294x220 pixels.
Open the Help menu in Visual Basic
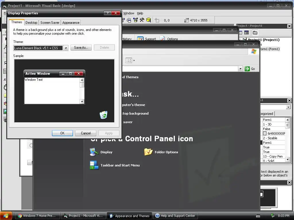(x=140, y=13)
